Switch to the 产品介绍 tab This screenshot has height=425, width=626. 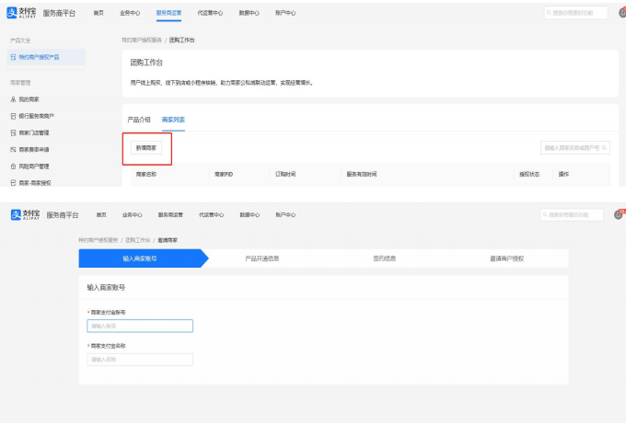click(x=138, y=120)
